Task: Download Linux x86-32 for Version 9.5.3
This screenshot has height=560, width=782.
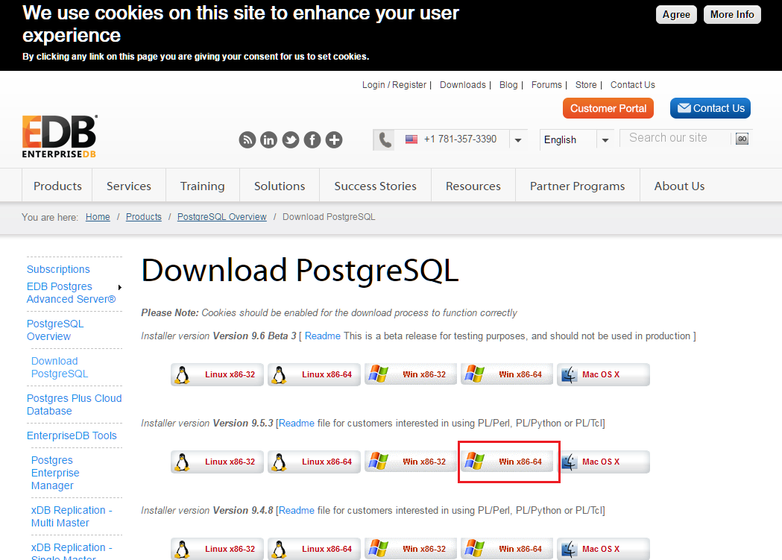Action: 217,462
